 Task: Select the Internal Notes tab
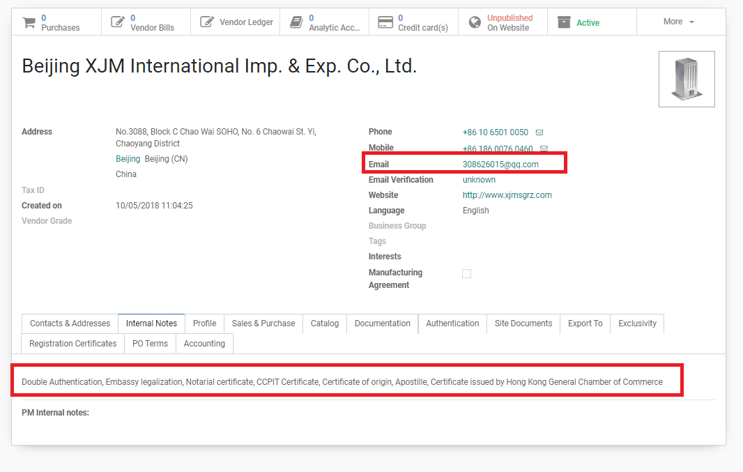[152, 323]
